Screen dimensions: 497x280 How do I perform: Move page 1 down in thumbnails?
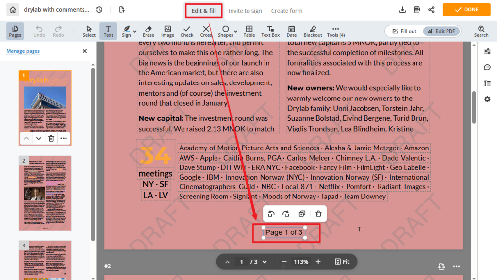[x=39, y=138]
